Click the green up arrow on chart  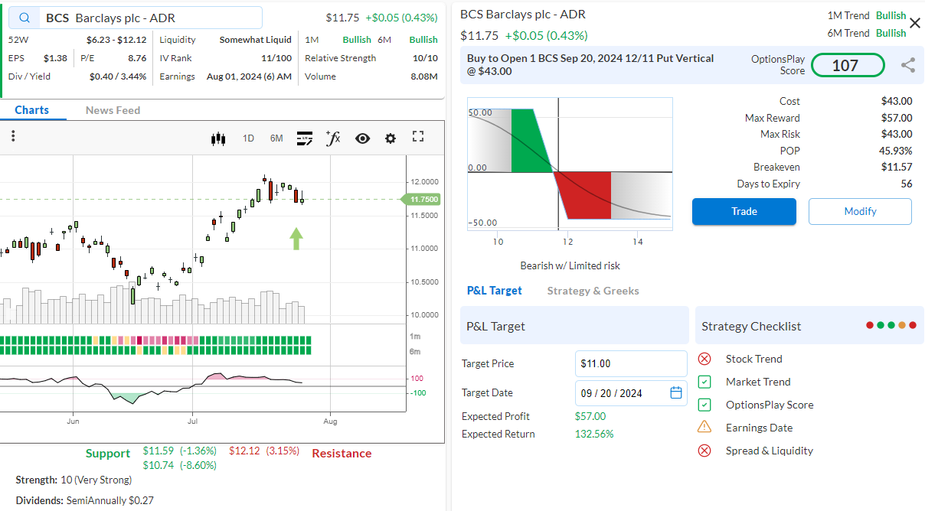[x=296, y=239]
